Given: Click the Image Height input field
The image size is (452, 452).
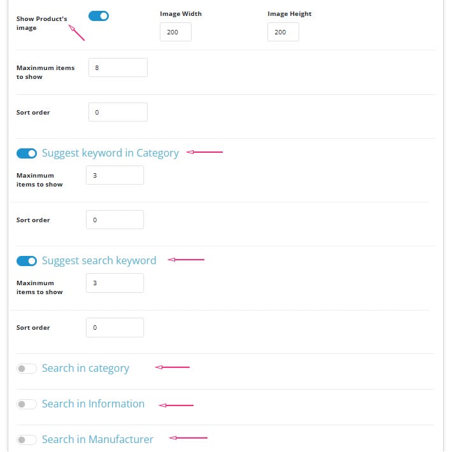Looking at the screenshot, I should [x=283, y=32].
